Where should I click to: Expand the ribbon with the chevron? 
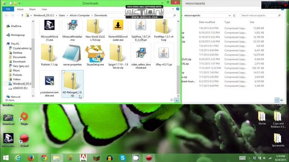[x=173, y=9]
